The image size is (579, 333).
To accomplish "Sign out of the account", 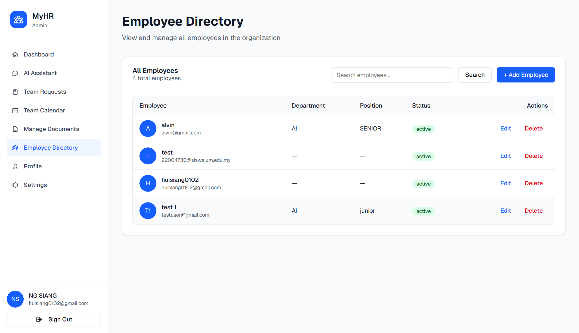I will pyautogui.click(x=54, y=319).
